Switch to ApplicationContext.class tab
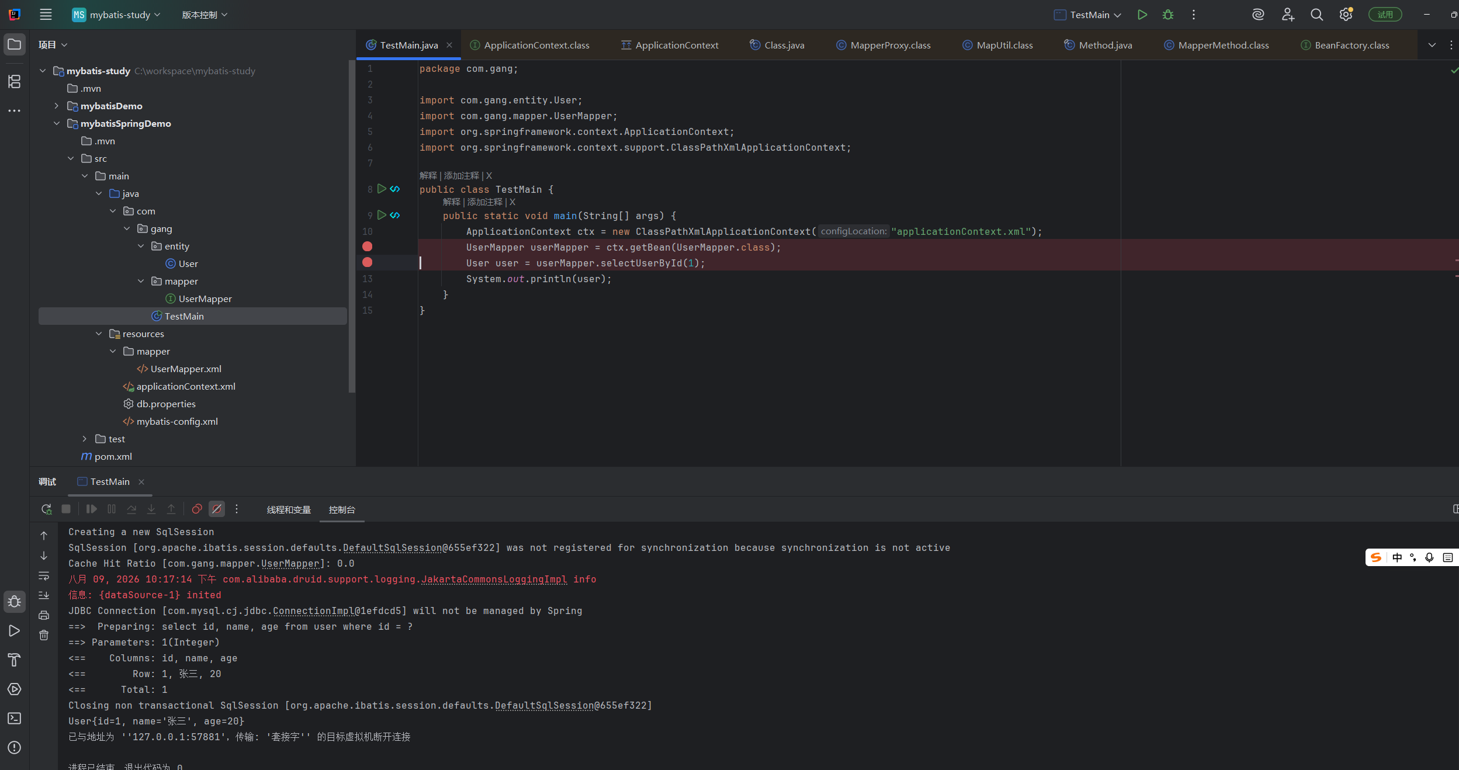Viewport: 1459px width, 770px height. [x=531, y=45]
